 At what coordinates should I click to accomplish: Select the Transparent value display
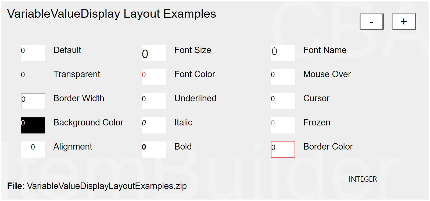point(33,77)
